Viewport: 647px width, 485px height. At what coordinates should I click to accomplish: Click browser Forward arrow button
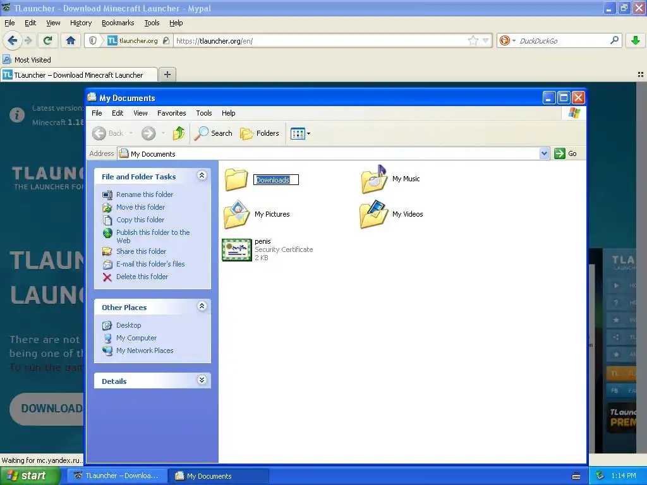(x=28, y=40)
